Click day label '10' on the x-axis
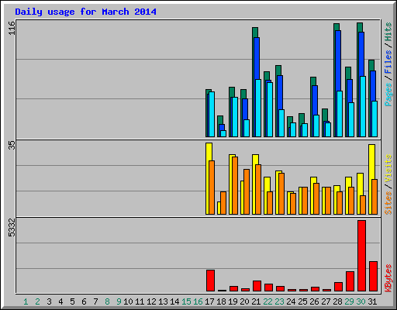Screen dimensions: 397x310 [x=128, y=301]
